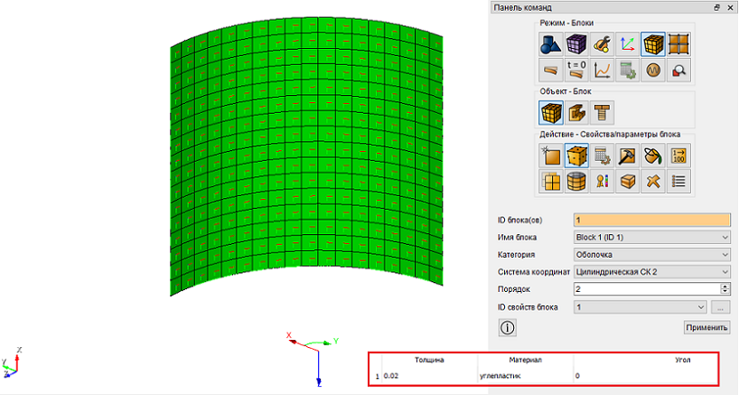Click the paint bucket block action icon
The image size is (739, 395).
(x=653, y=156)
